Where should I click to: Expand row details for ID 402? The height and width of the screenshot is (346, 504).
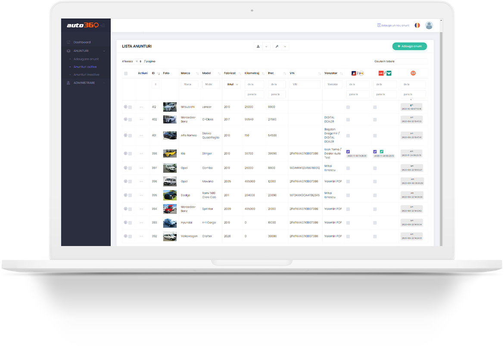pyautogui.click(x=125, y=119)
